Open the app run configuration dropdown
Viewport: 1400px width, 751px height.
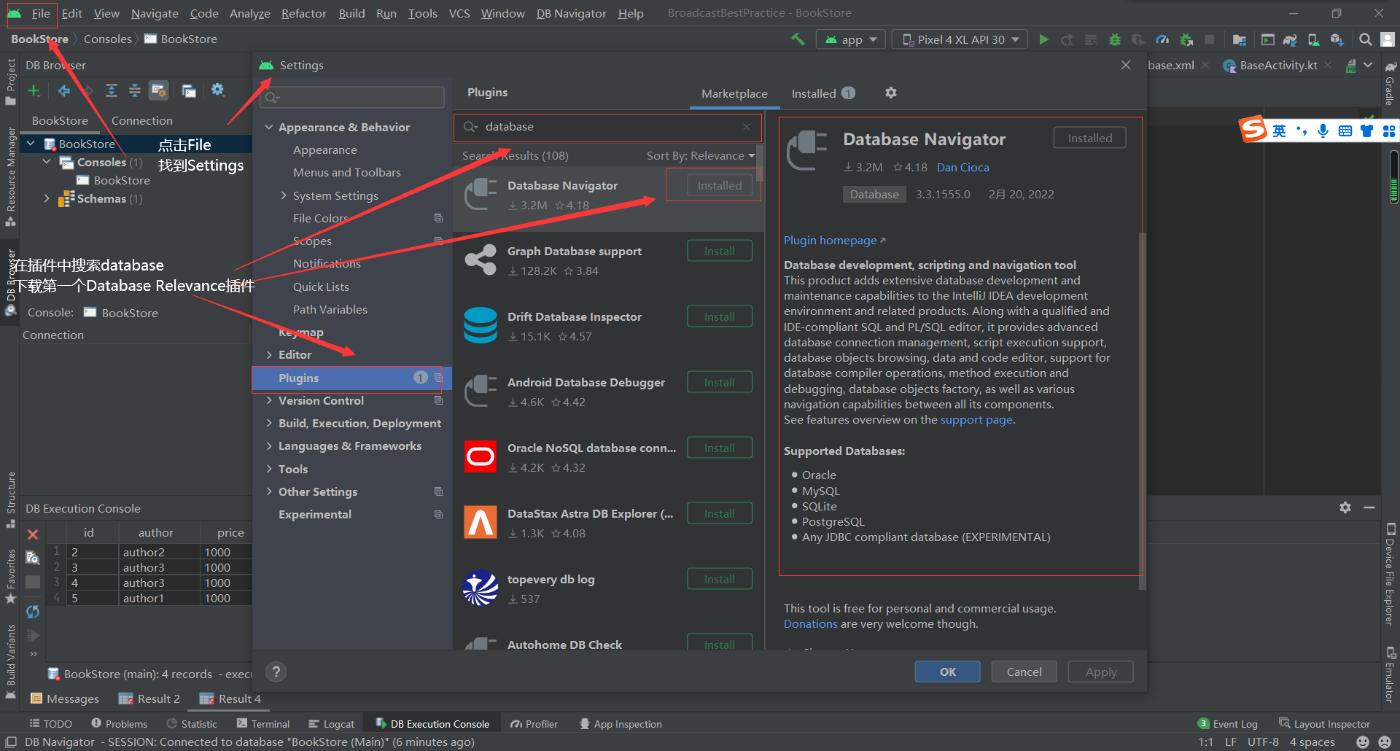pyautogui.click(x=851, y=39)
